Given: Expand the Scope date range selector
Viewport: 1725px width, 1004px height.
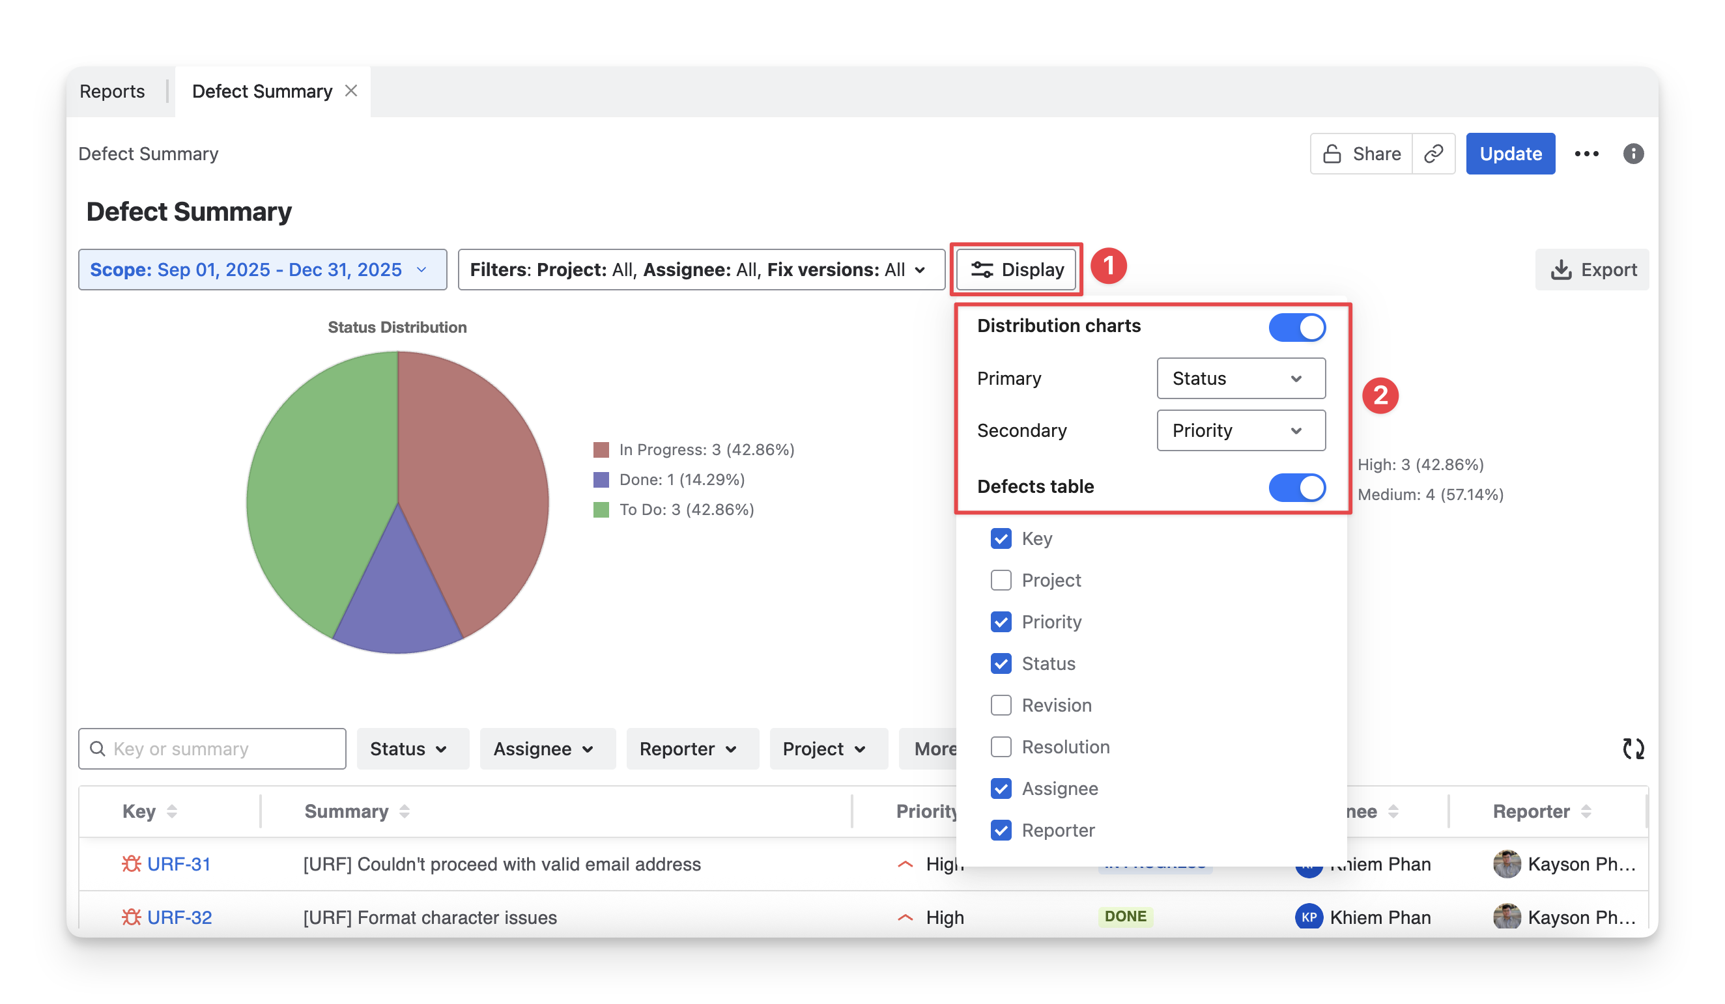Looking at the screenshot, I should pyautogui.click(x=262, y=270).
